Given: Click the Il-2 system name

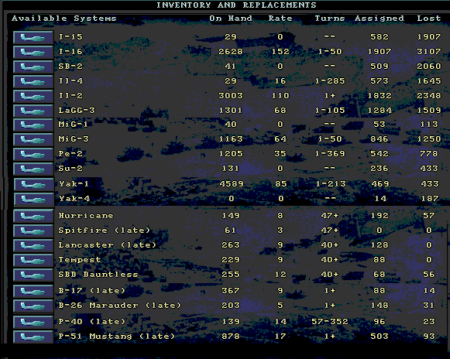Looking at the screenshot, I should (70, 95).
